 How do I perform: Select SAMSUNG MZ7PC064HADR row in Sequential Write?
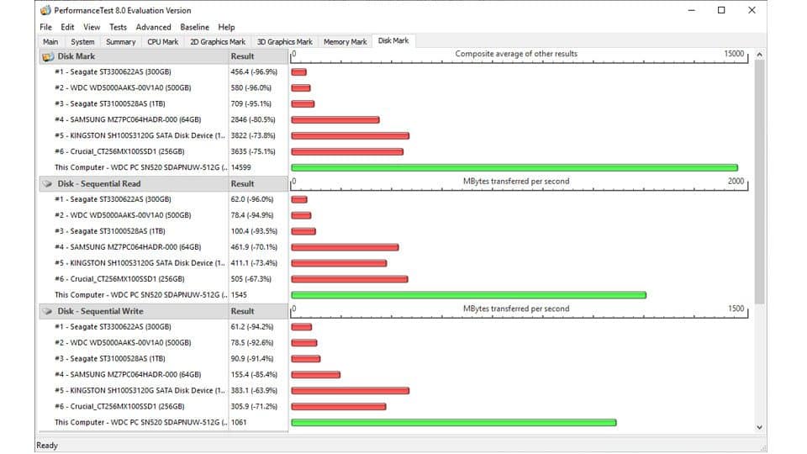[127, 375]
